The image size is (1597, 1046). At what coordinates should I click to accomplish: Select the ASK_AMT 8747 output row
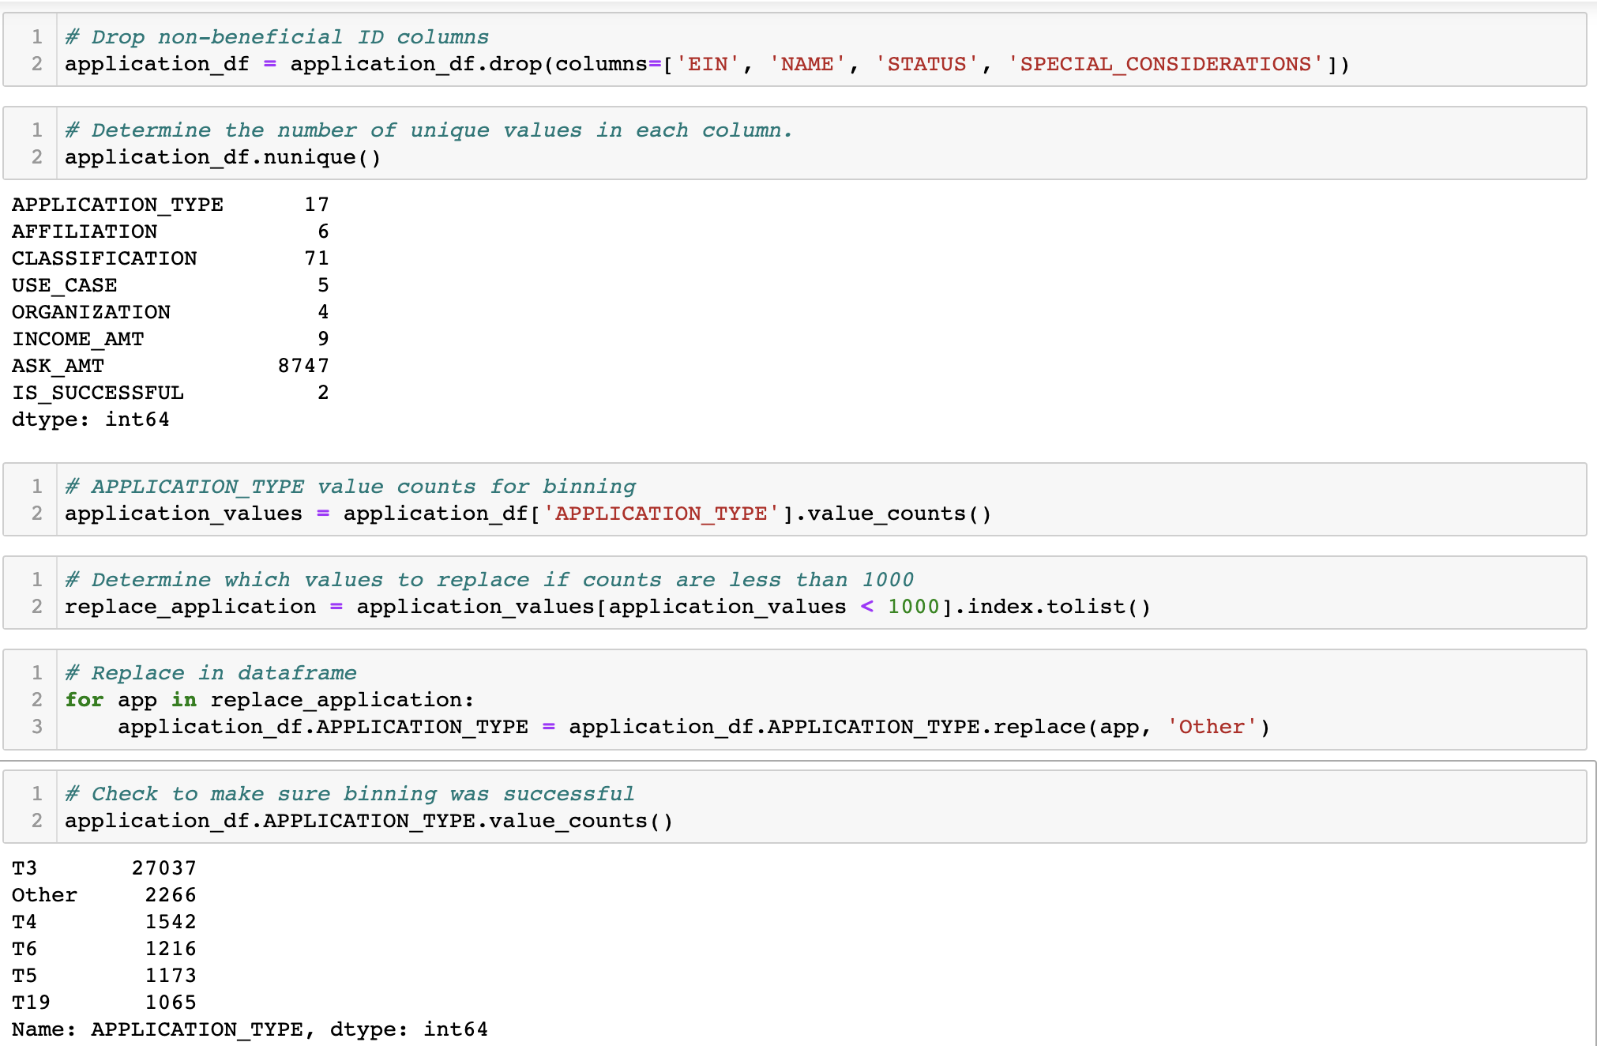170,366
